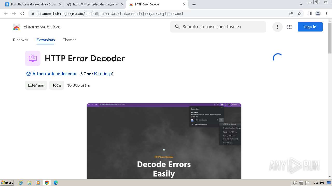This screenshot has height=186, width=332.
Task: Click the HTTP Error Decoder title heading
Action: click(85, 58)
